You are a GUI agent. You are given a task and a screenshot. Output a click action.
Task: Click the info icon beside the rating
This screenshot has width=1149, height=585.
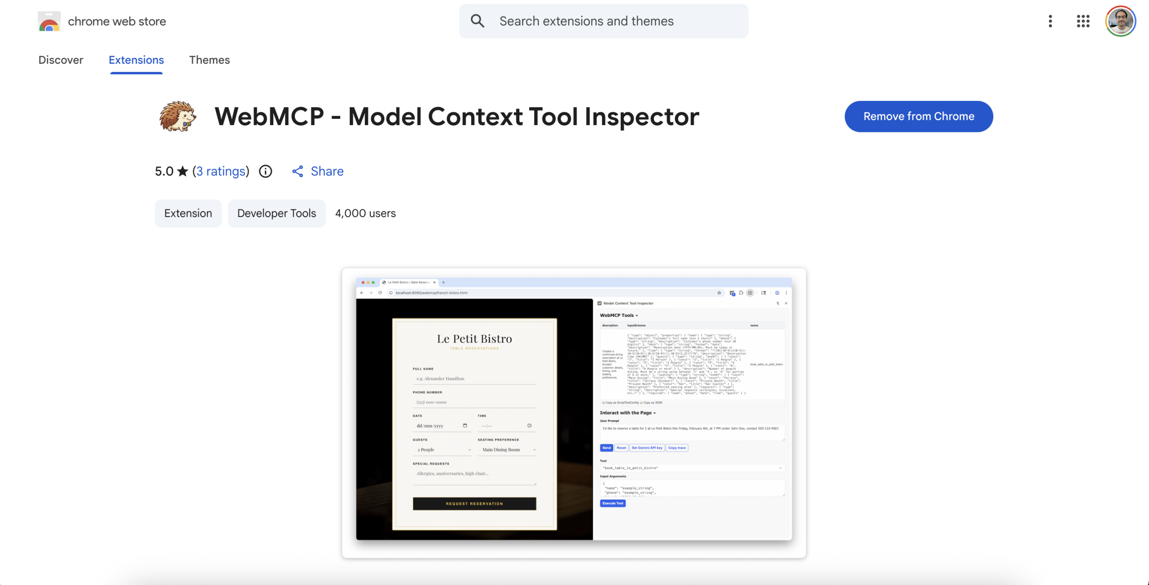[x=265, y=171]
